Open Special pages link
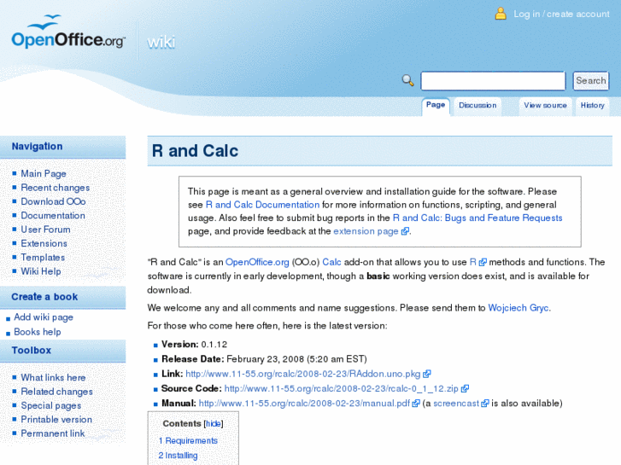This screenshot has width=621, height=465. tap(50, 405)
